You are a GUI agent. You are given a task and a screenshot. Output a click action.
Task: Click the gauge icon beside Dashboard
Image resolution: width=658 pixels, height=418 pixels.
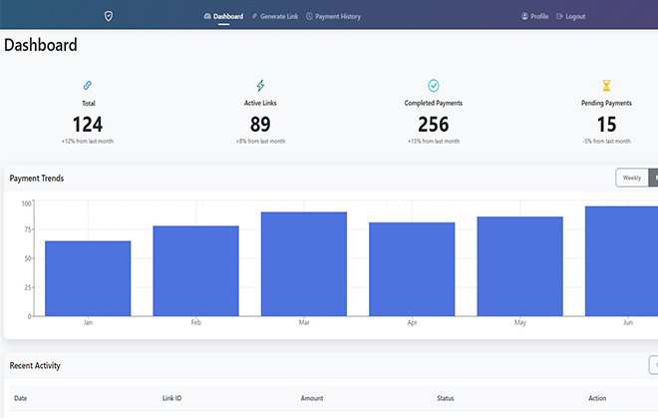point(207,16)
